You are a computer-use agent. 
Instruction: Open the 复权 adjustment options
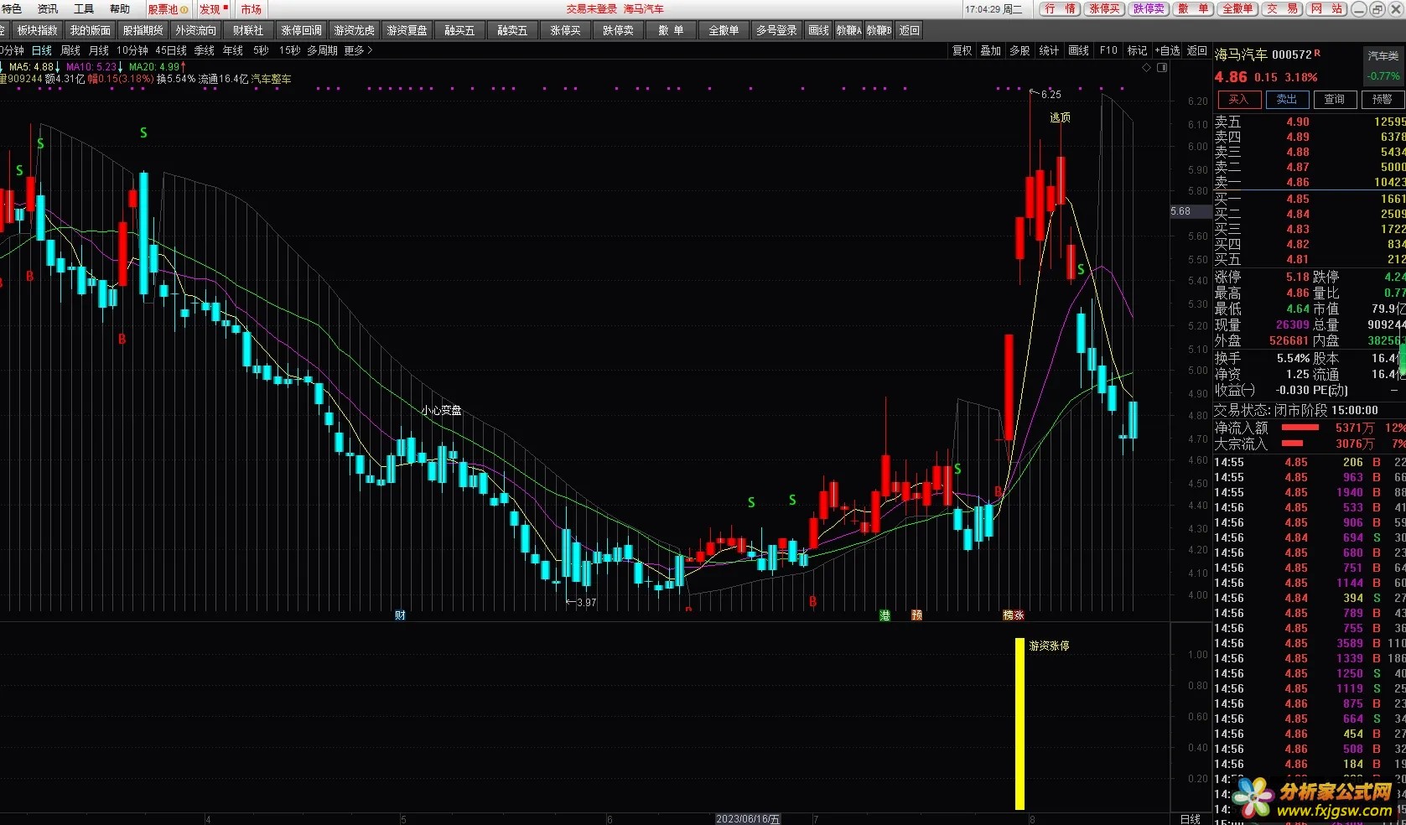click(x=962, y=51)
